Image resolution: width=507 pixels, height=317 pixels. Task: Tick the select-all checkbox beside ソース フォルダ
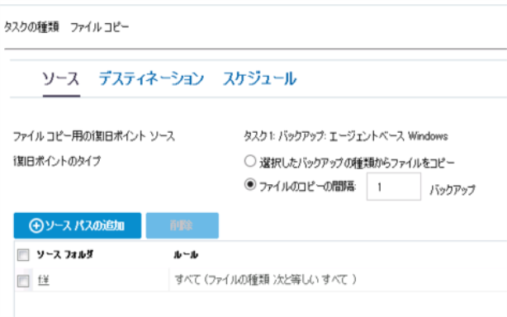(x=23, y=254)
